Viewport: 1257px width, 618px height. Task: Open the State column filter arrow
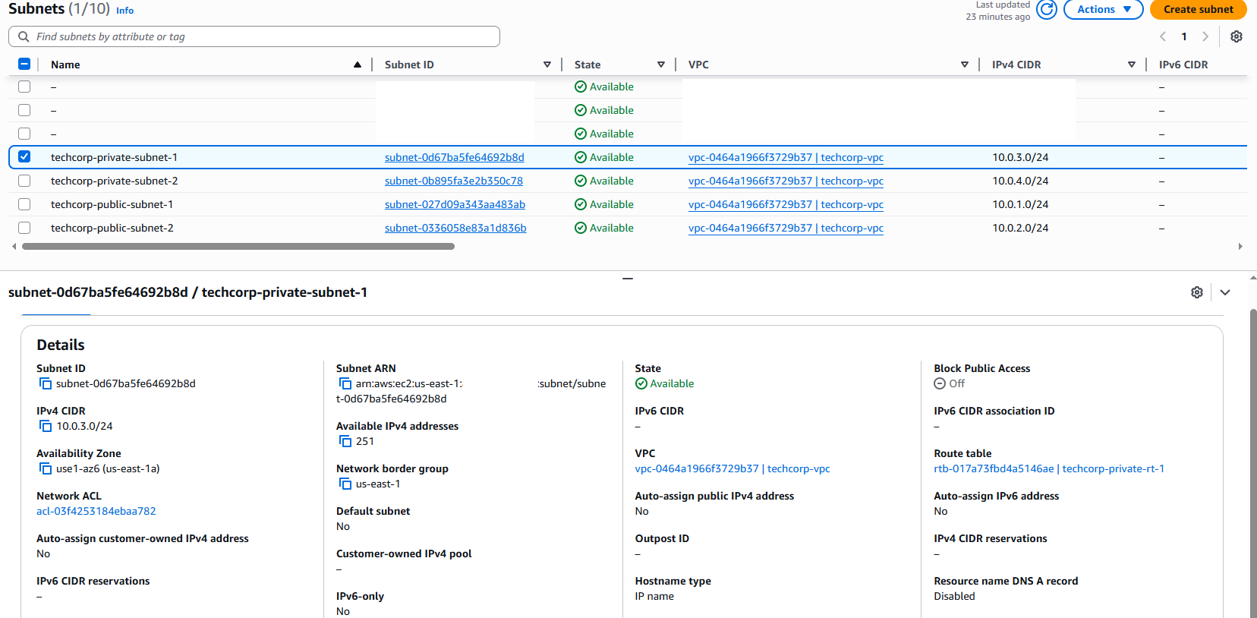click(660, 65)
